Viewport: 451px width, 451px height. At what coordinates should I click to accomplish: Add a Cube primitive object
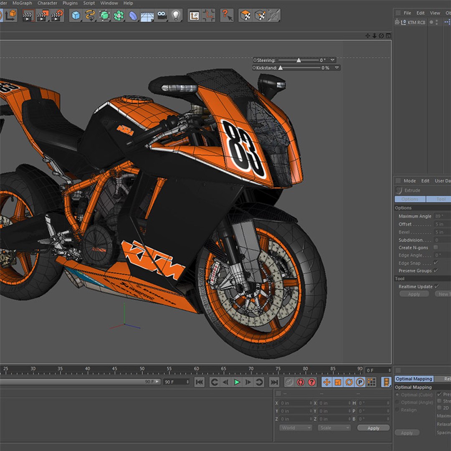click(76, 15)
